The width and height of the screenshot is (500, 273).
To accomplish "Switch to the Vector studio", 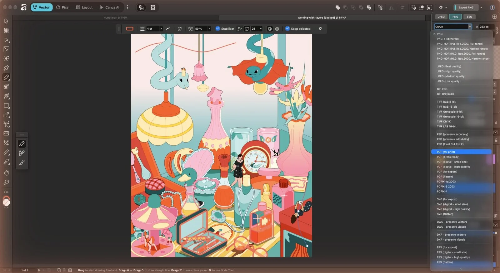I will click(x=42, y=7).
